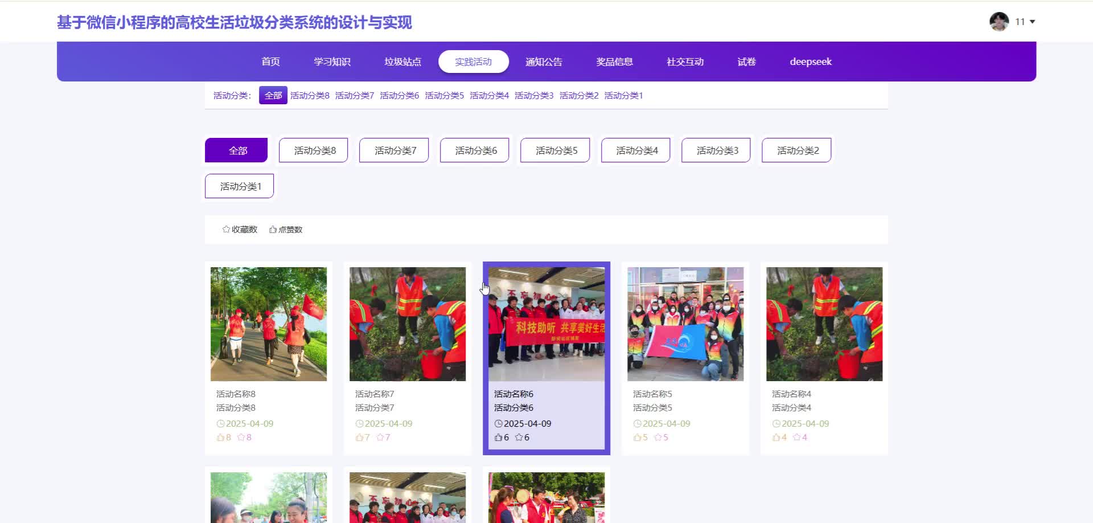Click the site title heading text
Image resolution: width=1093 pixels, height=523 pixels.
click(x=235, y=22)
